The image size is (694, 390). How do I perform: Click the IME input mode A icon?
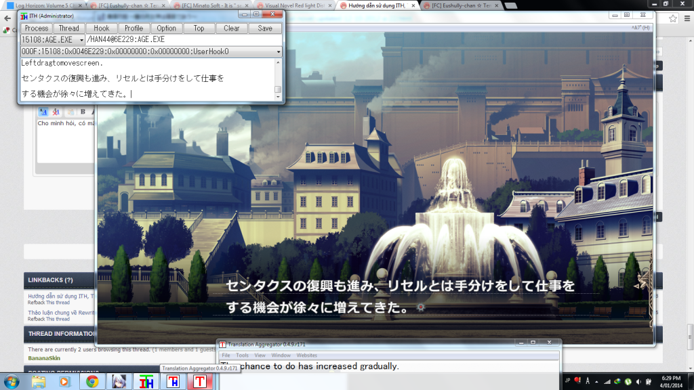click(x=588, y=381)
